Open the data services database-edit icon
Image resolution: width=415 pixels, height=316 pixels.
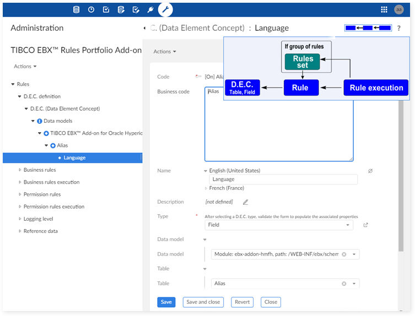tap(121, 10)
